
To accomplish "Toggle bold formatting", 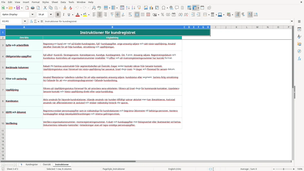I will pyautogui.click(x=58, y=15).
